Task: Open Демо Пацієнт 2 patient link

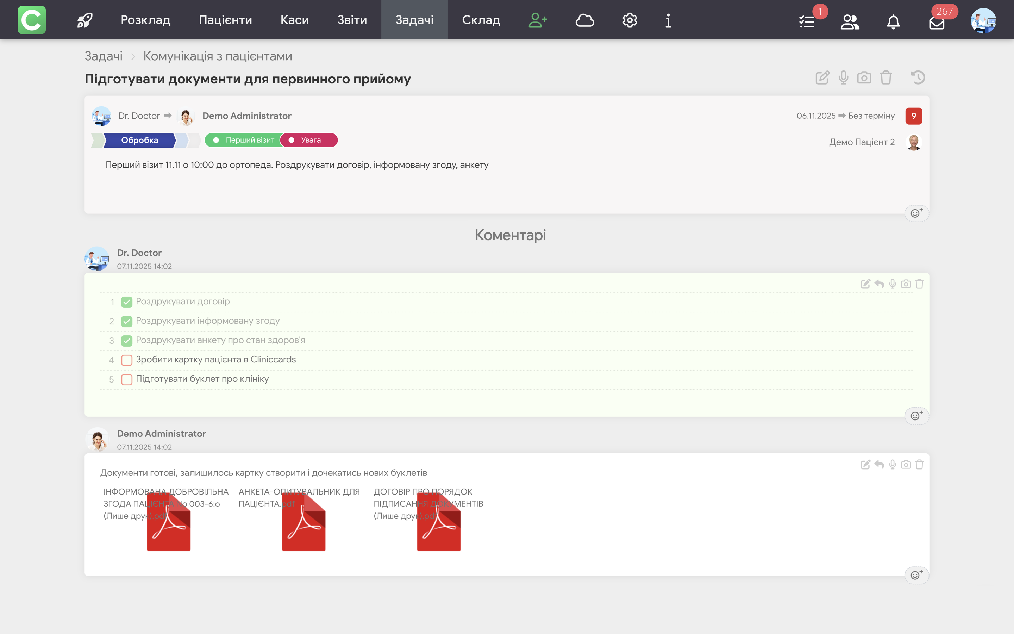Action: tap(862, 142)
